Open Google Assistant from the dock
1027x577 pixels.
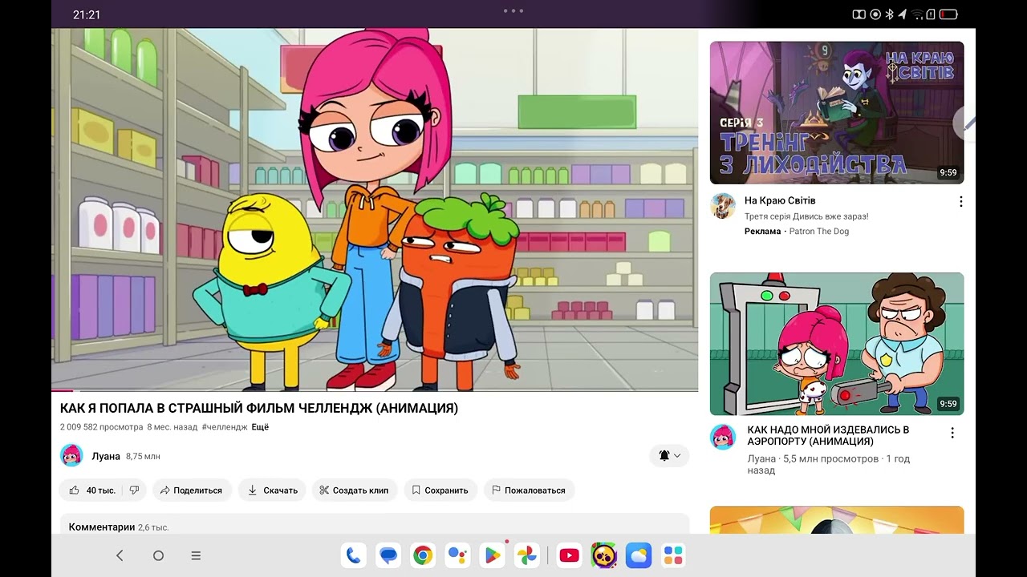(457, 555)
